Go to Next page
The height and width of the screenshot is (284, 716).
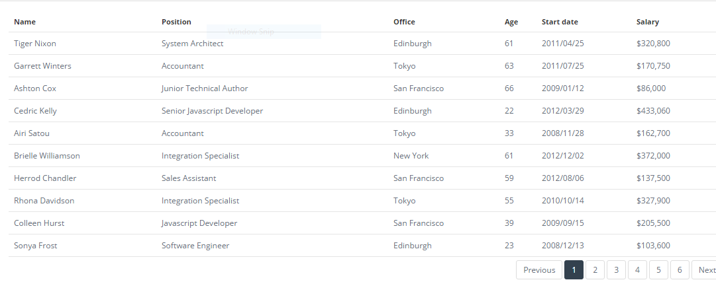pos(705,270)
